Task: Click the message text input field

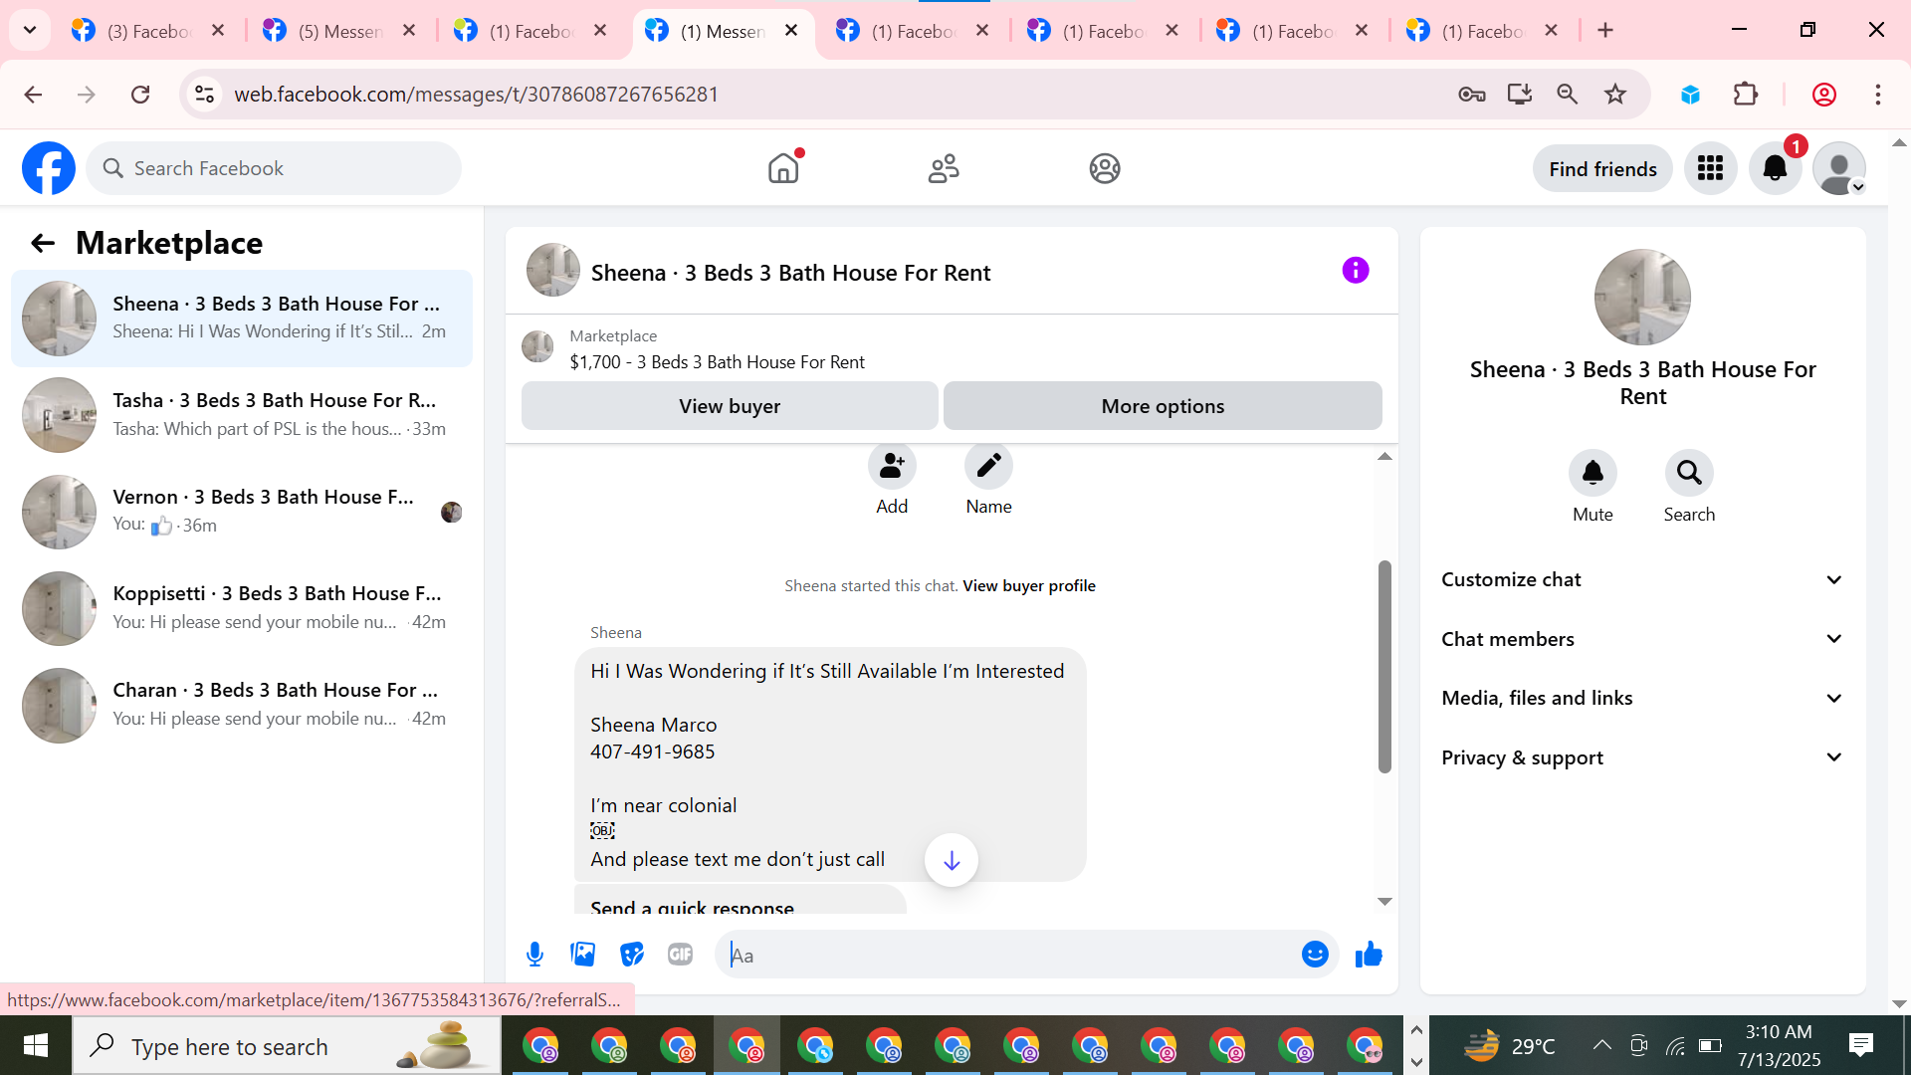Action: pos(1005,956)
